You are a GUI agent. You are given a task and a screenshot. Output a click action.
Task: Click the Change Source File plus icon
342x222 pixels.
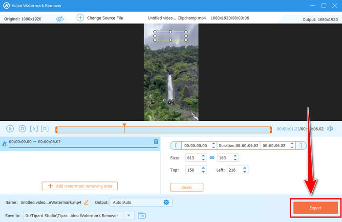click(80, 18)
